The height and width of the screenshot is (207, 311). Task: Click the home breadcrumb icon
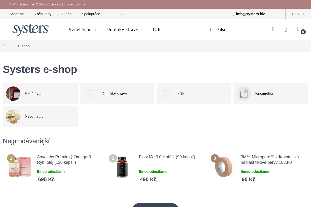[4, 46]
